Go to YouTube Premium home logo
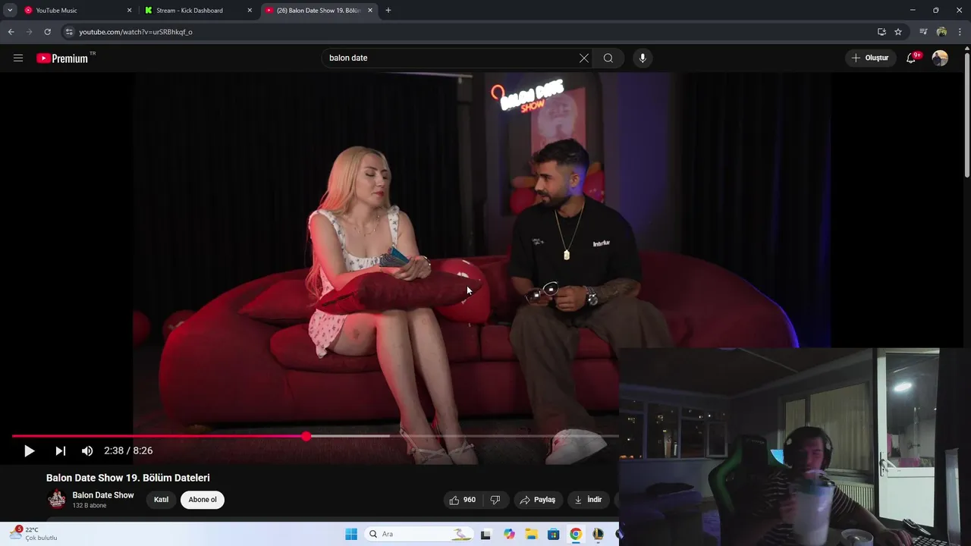Image resolution: width=971 pixels, height=546 pixels. pos(62,58)
